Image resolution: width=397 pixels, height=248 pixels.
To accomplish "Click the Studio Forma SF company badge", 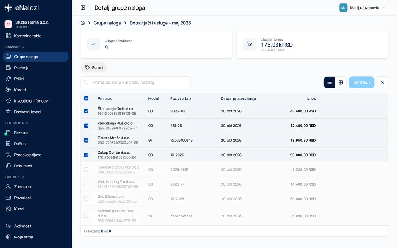I will 8,24.
